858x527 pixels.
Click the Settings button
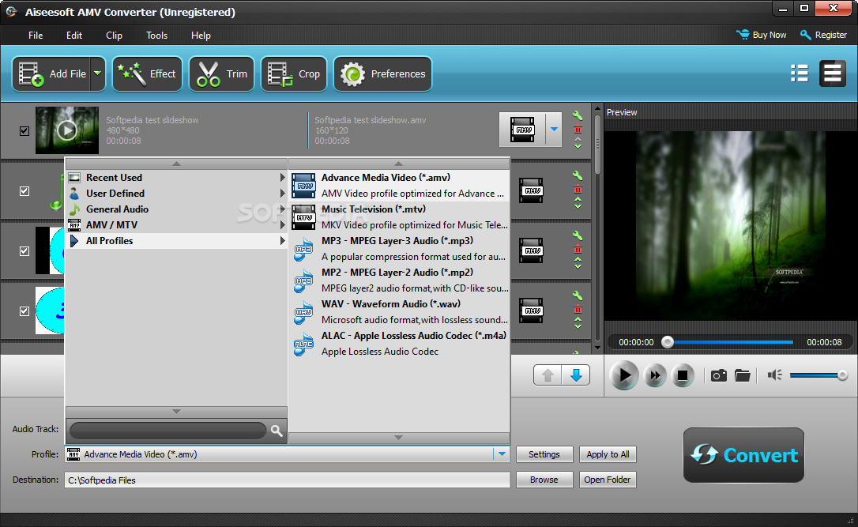[544, 454]
